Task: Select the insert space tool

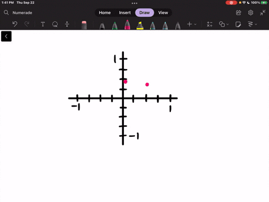Action: [67, 24]
